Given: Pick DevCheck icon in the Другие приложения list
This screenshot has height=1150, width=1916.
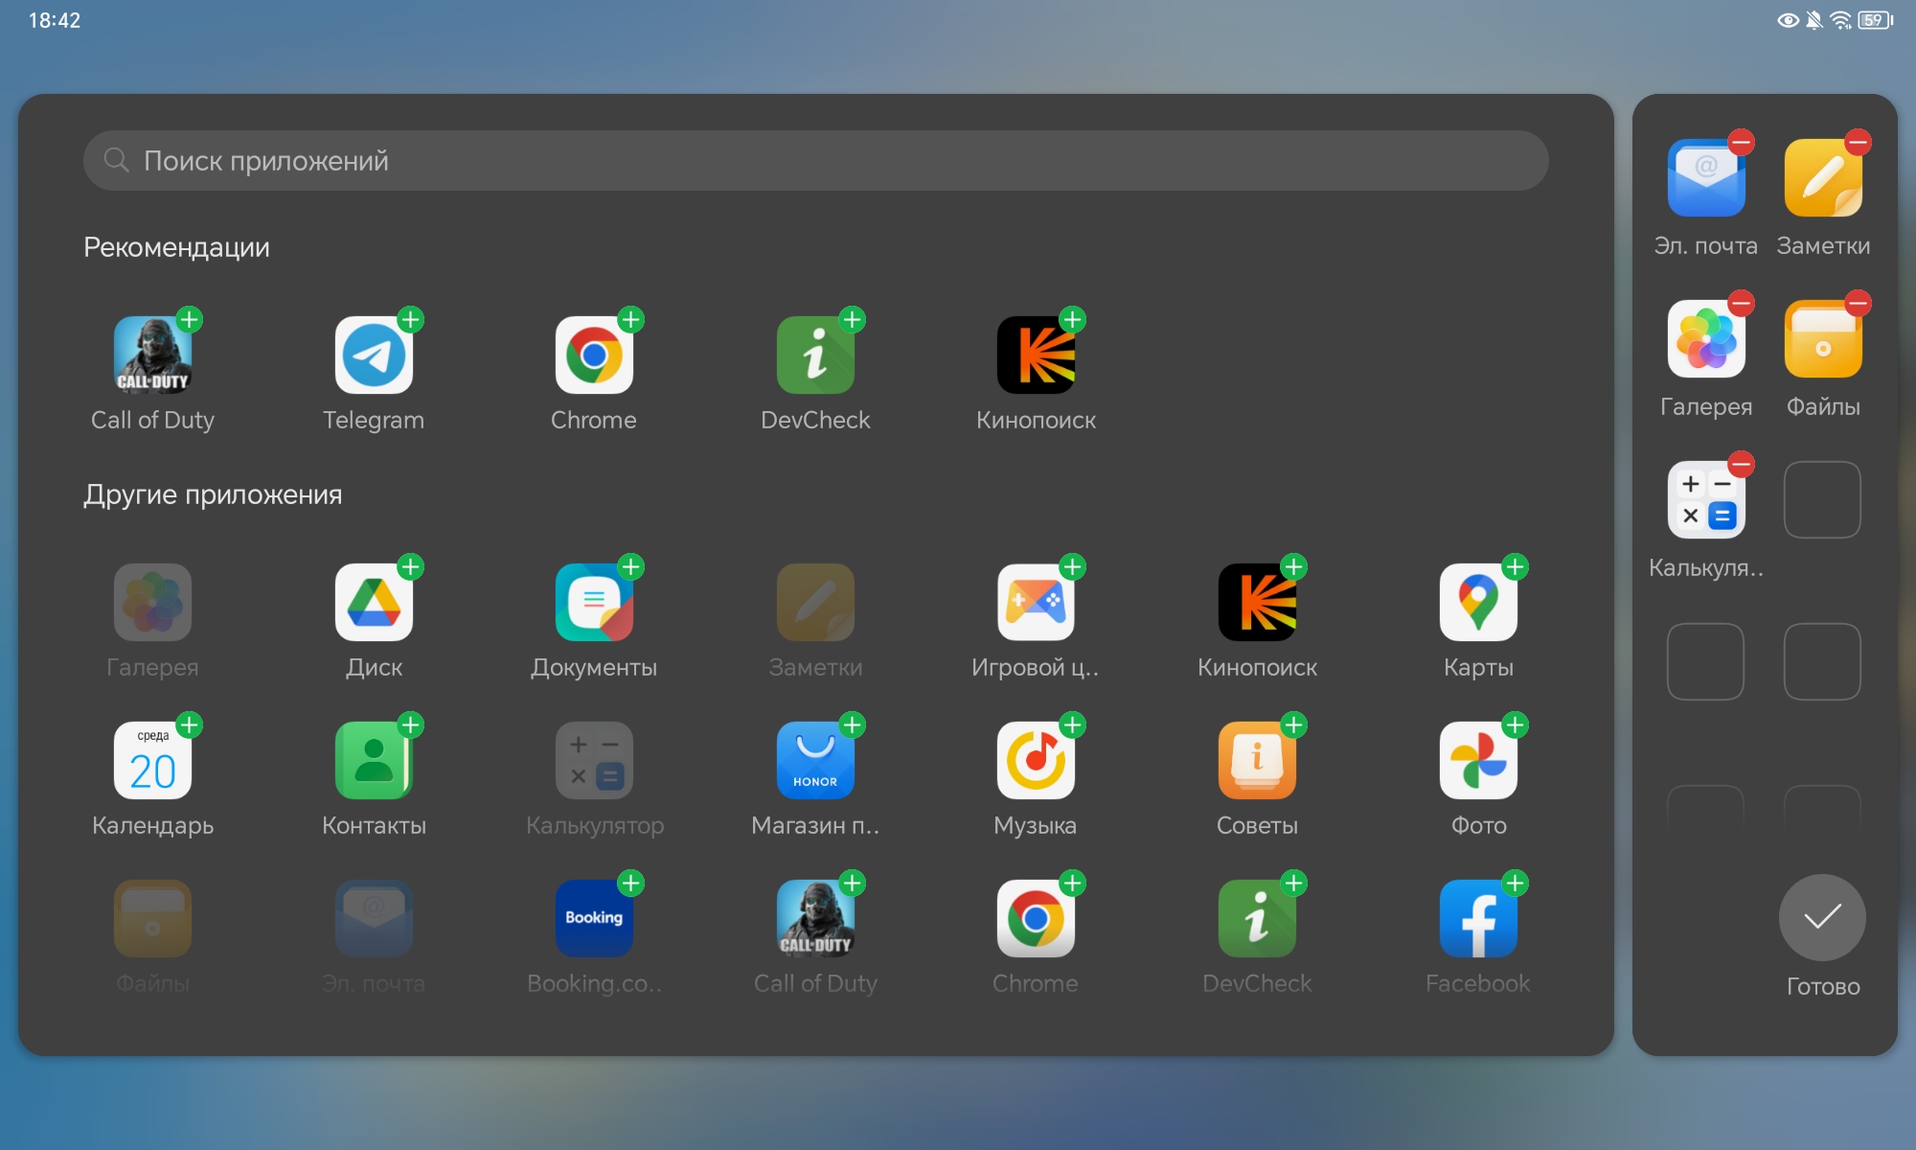Looking at the screenshot, I should pyautogui.click(x=1257, y=919).
